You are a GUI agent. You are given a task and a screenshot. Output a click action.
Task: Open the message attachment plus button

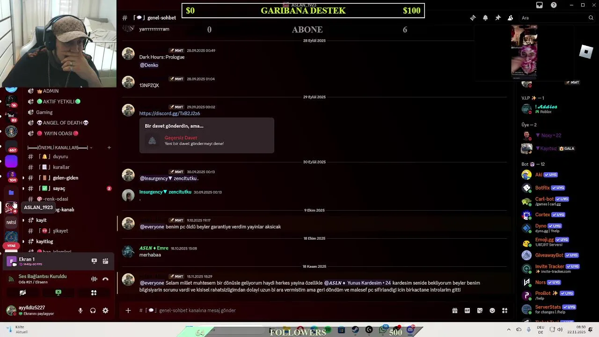pos(128,310)
